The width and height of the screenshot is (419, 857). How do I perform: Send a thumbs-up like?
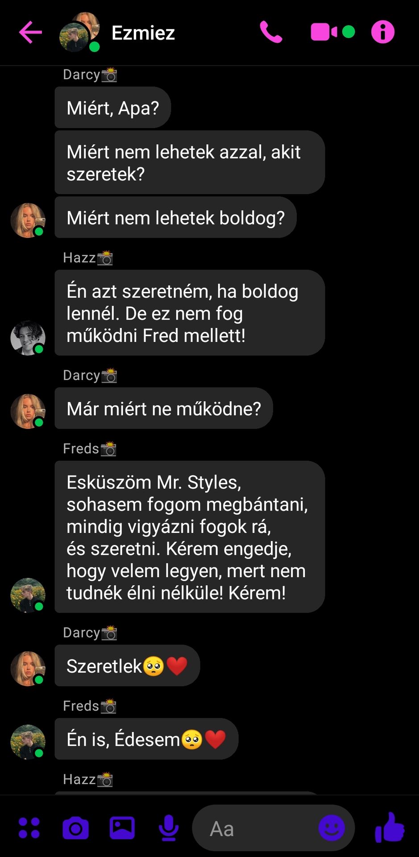pos(390,827)
